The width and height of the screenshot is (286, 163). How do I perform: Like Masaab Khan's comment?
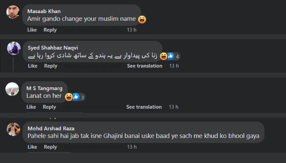(32, 30)
